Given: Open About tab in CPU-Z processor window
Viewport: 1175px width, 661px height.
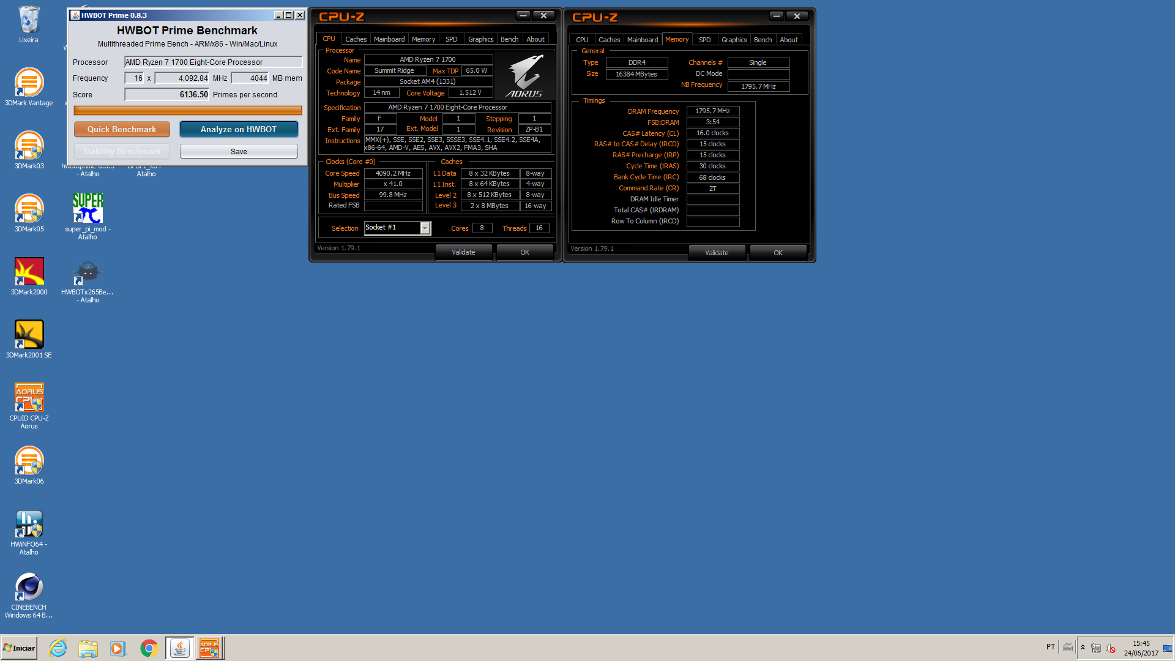Looking at the screenshot, I should point(535,39).
